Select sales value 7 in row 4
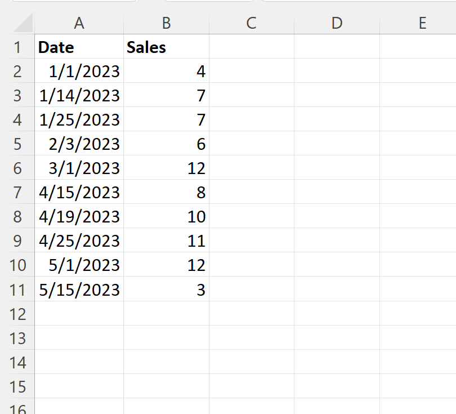 [x=166, y=119]
